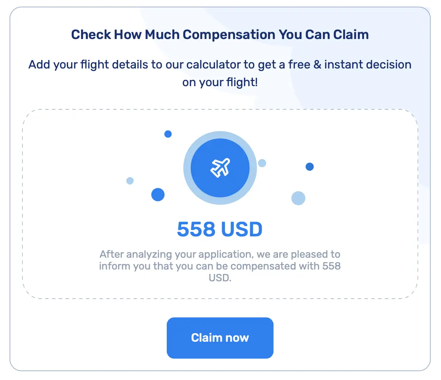Click the 558 USD compensation amount
This screenshot has height=380, width=441.
coord(220,229)
